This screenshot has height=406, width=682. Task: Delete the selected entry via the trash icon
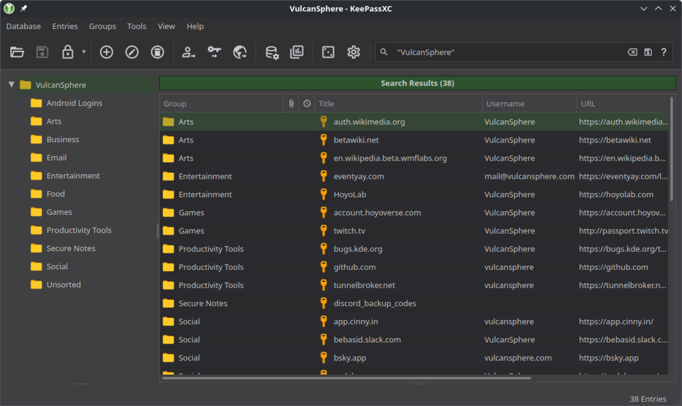(x=157, y=52)
